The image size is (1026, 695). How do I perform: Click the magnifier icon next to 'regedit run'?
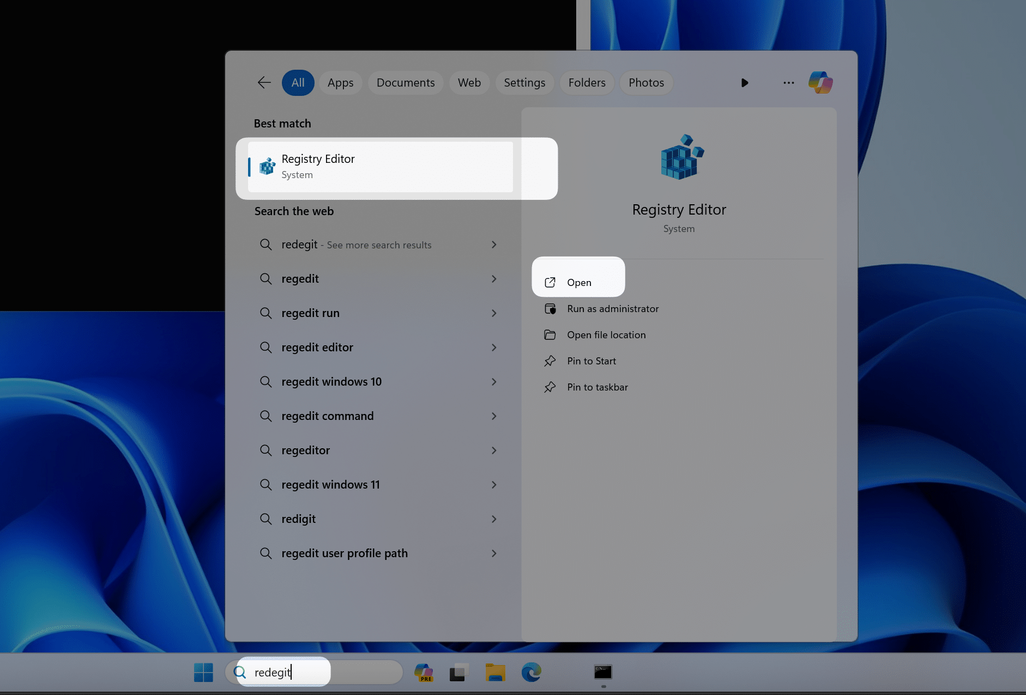tap(266, 313)
